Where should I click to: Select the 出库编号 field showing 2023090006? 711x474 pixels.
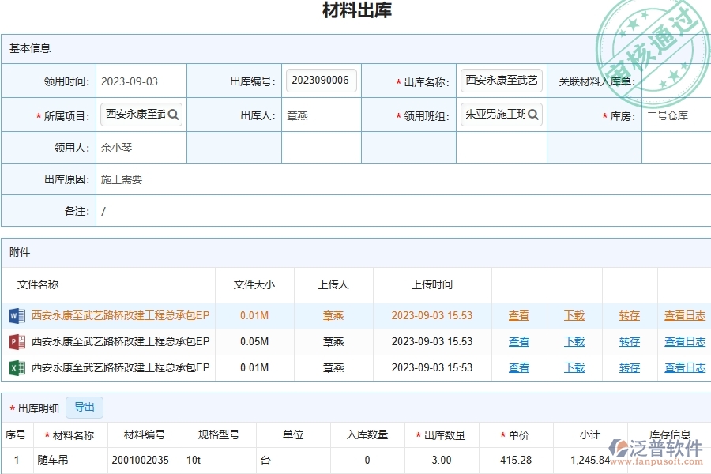point(321,80)
